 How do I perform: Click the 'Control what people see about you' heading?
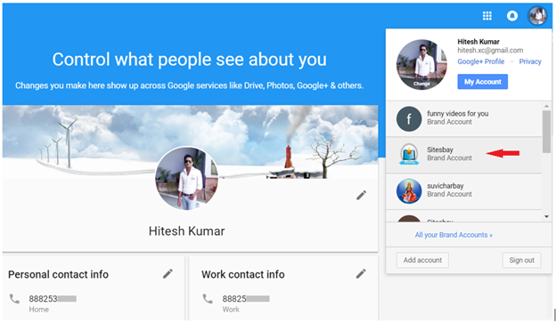pos(190,60)
